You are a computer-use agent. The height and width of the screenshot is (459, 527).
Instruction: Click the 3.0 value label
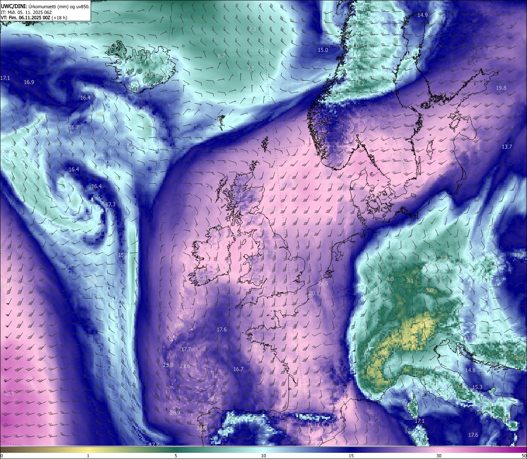point(429,291)
